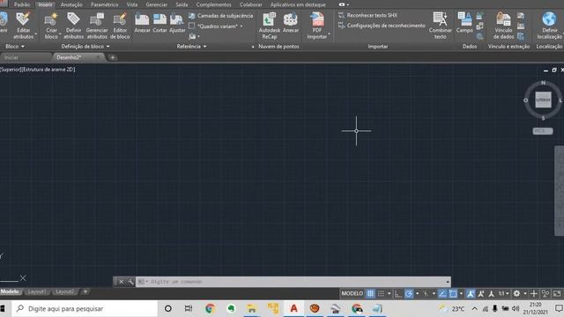
Task: Open the Editar atributos dropdown arrow
Action: click(x=35, y=34)
